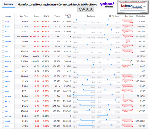
Task: Click the Last Price column header
Action: point(23,16)
